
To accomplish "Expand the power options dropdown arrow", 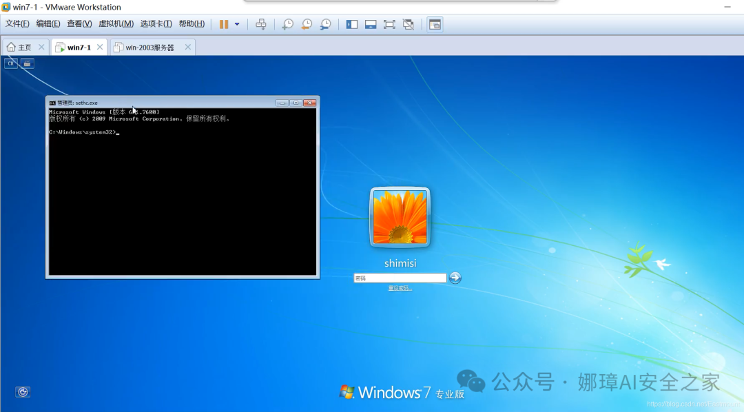I will (x=237, y=24).
